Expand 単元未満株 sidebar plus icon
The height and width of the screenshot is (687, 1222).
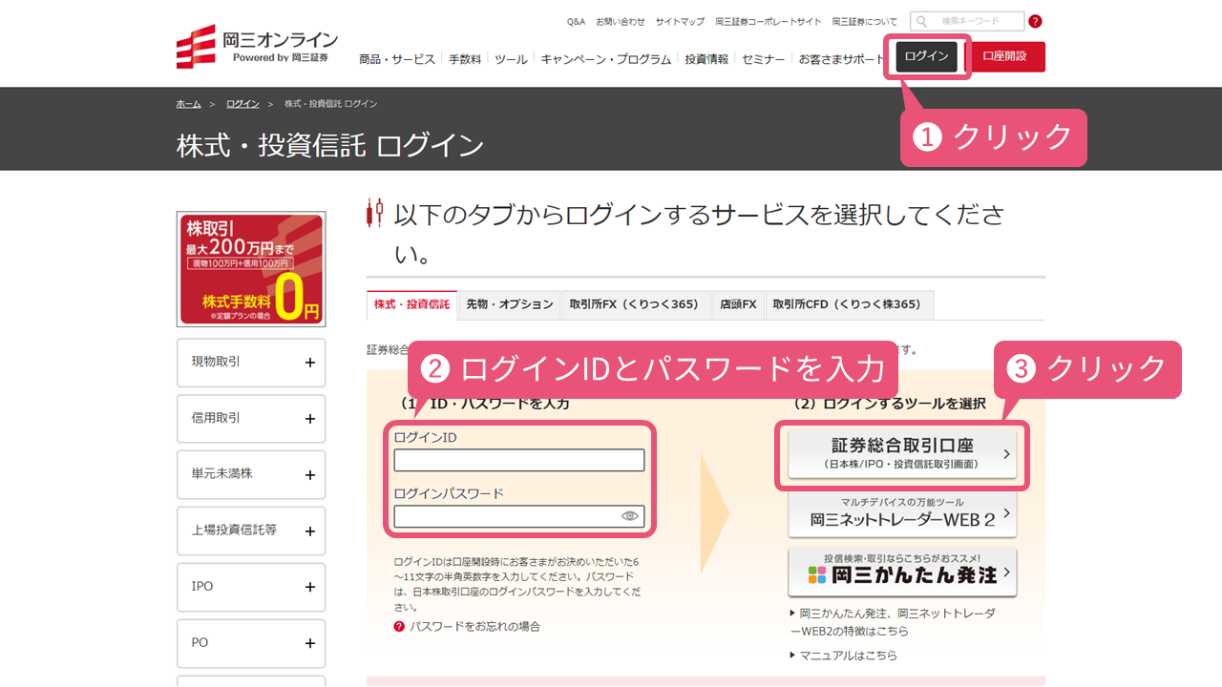(309, 475)
